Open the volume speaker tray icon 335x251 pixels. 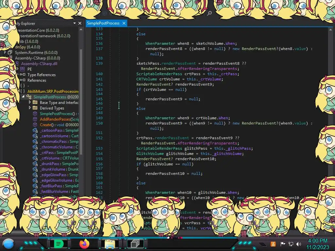pos(298,244)
